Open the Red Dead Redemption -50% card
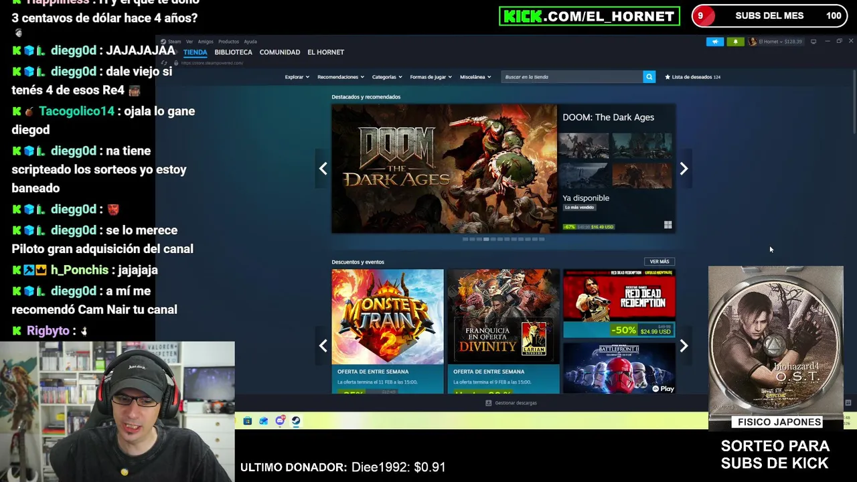Screen dimensions: 857x482 click(x=619, y=303)
